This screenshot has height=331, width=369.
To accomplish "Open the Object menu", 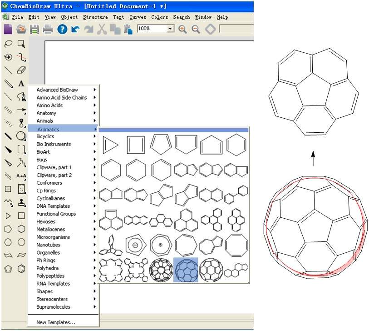I will [69, 17].
